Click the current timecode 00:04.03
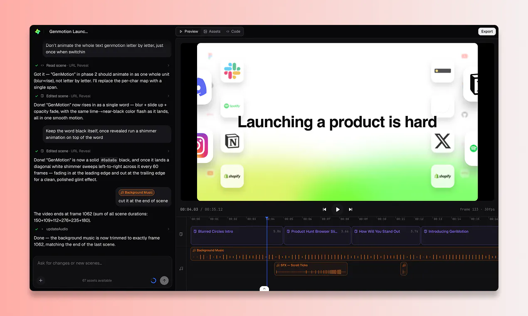The image size is (528, 316). 189,210
